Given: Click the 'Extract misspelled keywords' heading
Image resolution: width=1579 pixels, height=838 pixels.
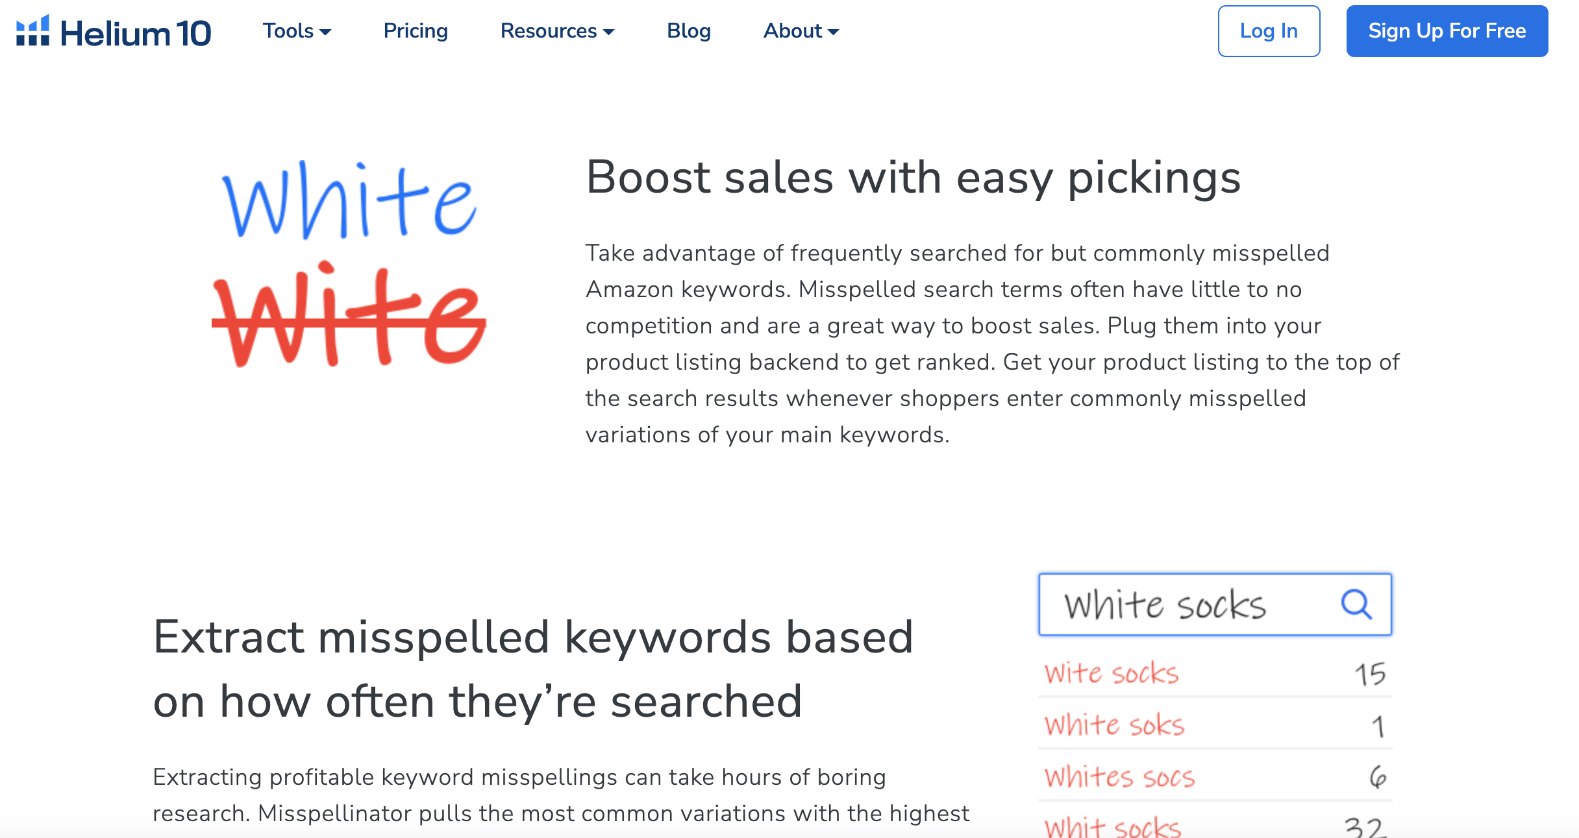Looking at the screenshot, I should click(532, 668).
